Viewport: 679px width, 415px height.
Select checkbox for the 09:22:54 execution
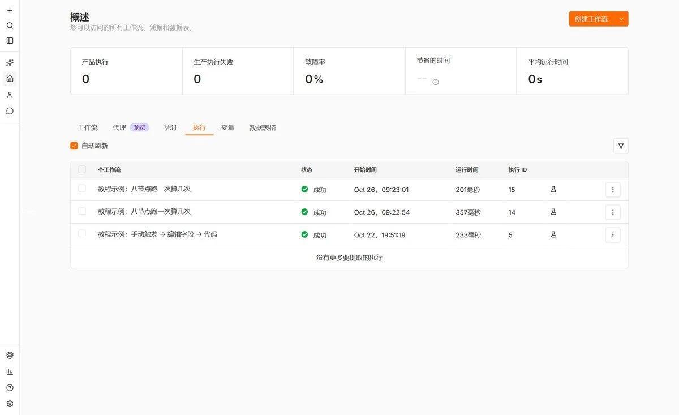(82, 211)
